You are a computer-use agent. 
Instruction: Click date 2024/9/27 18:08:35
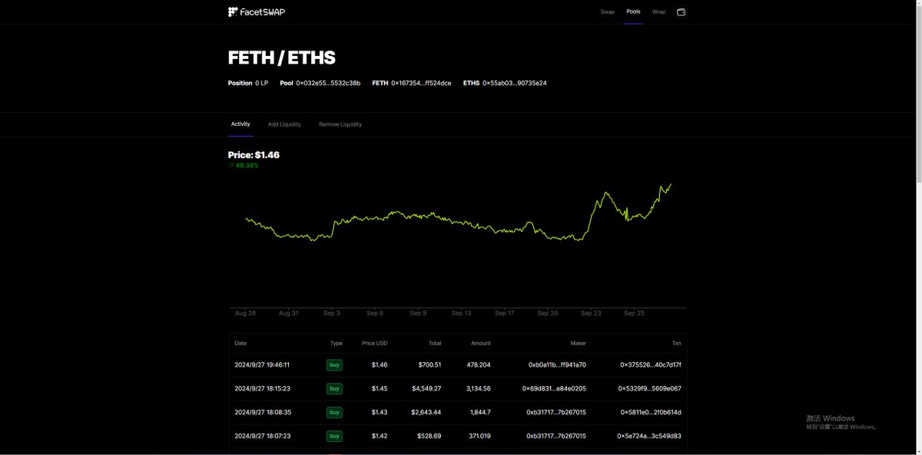(x=262, y=412)
